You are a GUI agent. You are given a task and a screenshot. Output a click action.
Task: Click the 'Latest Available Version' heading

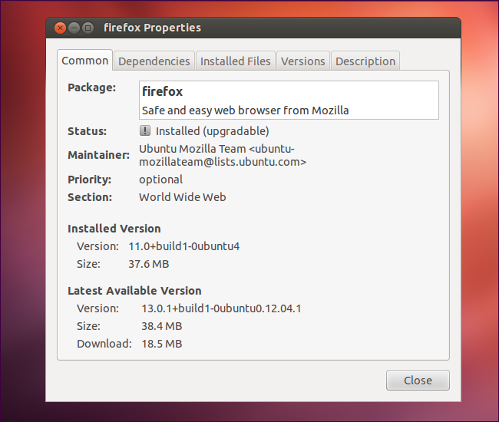pyautogui.click(x=134, y=291)
